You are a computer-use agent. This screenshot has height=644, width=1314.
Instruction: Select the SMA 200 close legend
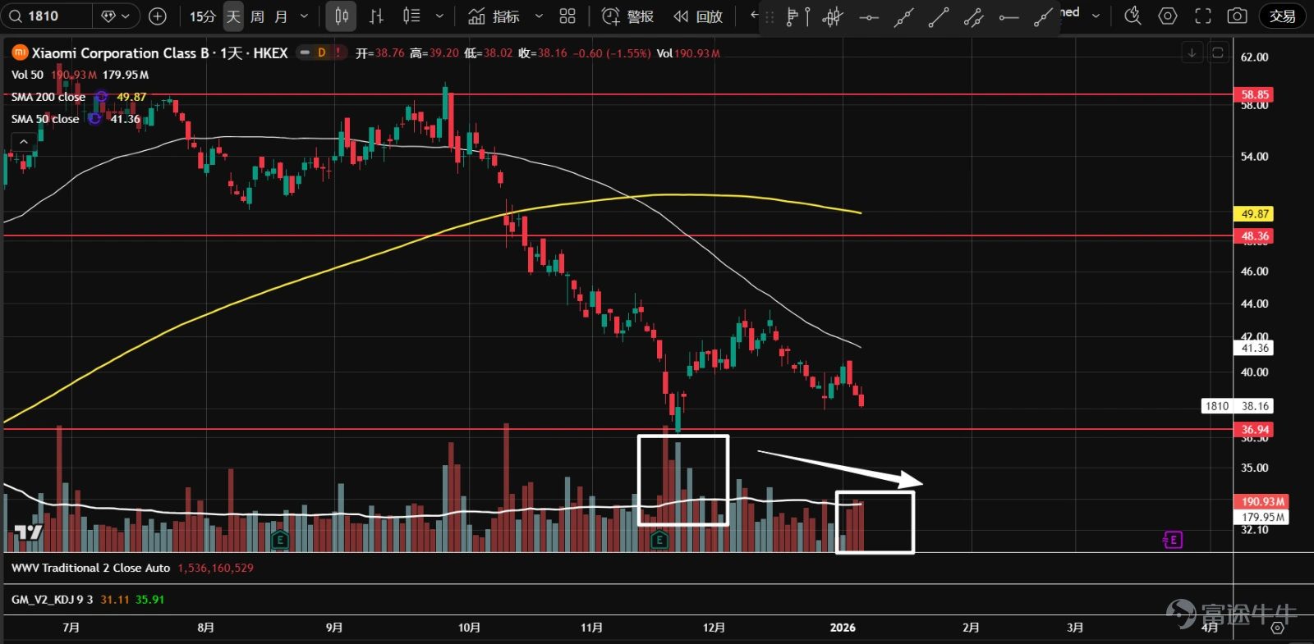(48, 97)
